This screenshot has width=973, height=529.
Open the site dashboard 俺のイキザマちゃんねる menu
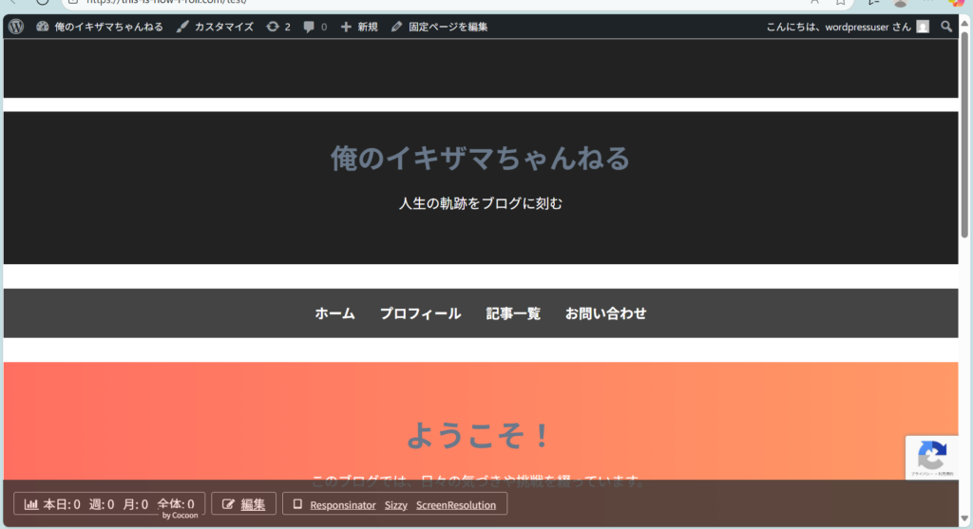click(100, 27)
